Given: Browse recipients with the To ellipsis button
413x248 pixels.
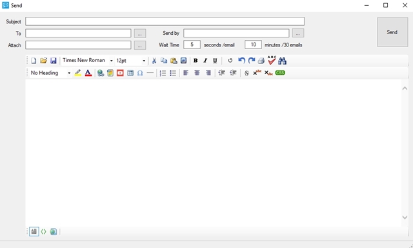Looking at the screenshot, I should pyautogui.click(x=140, y=33).
